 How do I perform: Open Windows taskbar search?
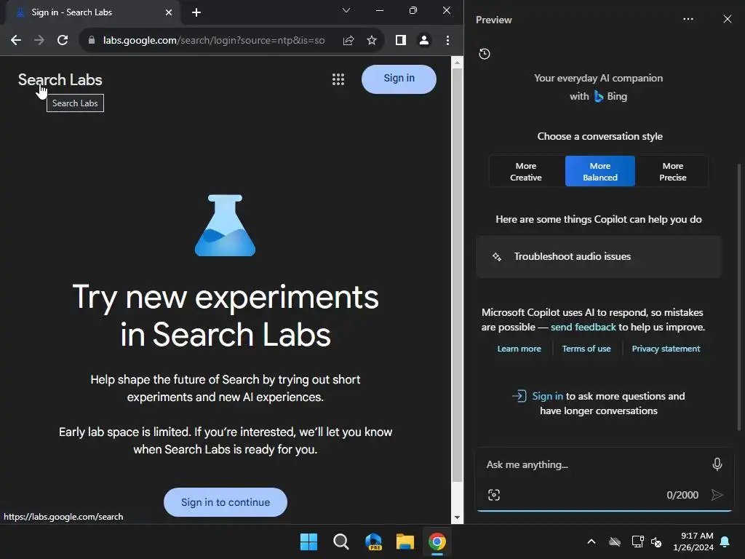[x=340, y=542]
